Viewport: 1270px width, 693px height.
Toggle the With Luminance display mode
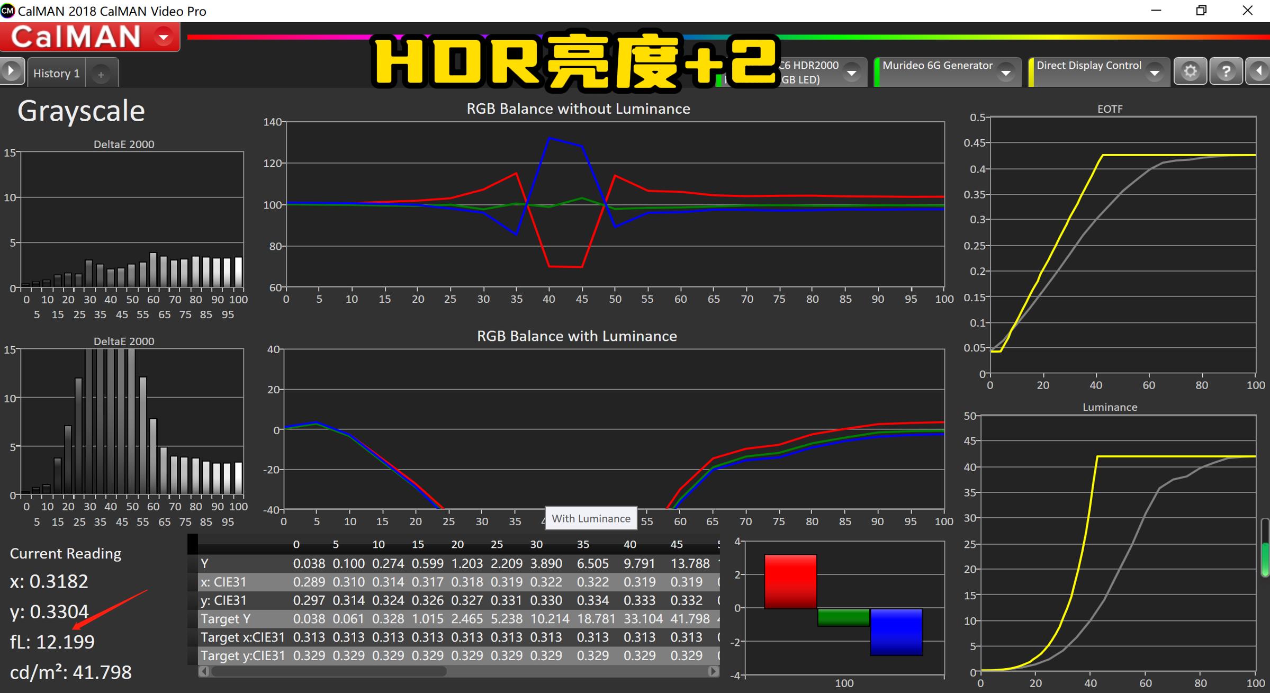590,518
